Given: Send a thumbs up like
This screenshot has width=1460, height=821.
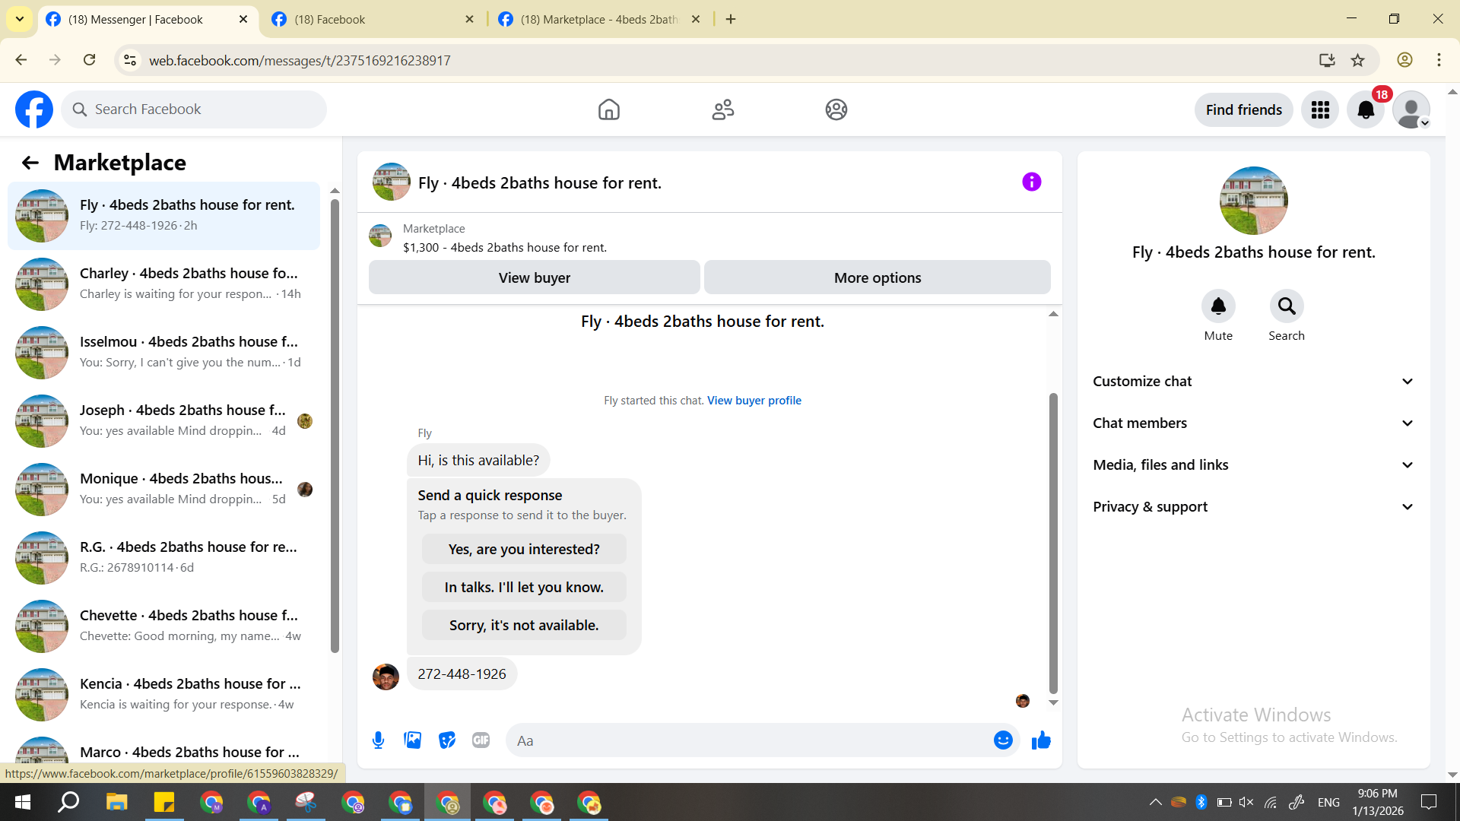Looking at the screenshot, I should (x=1041, y=740).
